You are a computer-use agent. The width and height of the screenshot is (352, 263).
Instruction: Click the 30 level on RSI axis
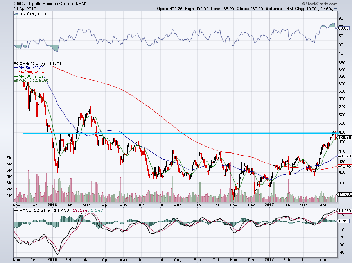(x=341, y=45)
